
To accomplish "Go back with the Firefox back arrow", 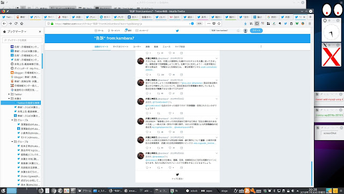I will coord(4,24).
